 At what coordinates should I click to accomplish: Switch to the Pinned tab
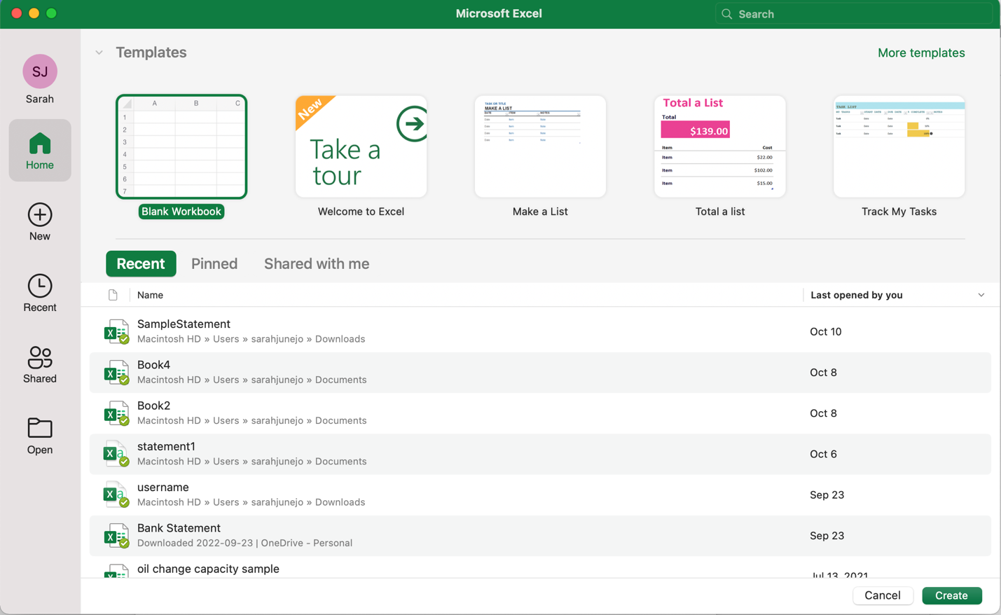(214, 263)
